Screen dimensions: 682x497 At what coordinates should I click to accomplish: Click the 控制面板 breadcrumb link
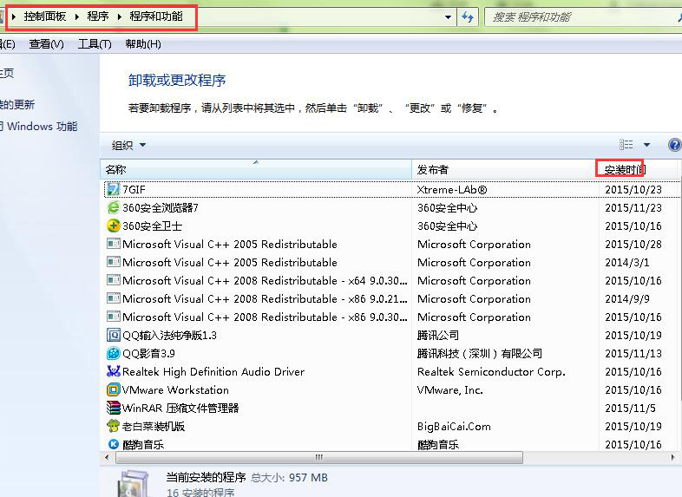click(x=45, y=16)
